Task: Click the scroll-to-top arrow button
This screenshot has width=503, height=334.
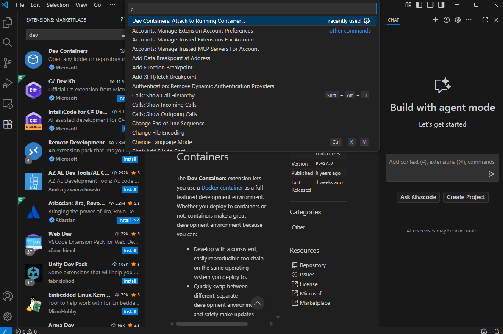Action: click(x=257, y=303)
